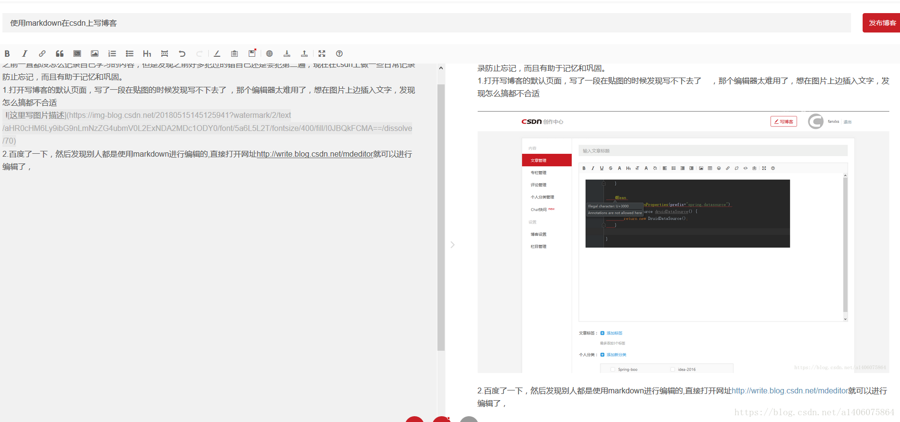This screenshot has width=900, height=422.
Task: Click the 发布博客 publish button
Action: [881, 23]
